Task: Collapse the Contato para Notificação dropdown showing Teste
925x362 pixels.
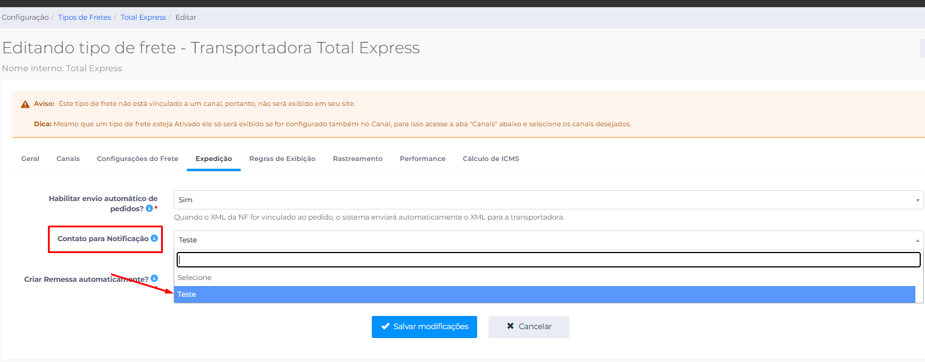Action: click(548, 240)
